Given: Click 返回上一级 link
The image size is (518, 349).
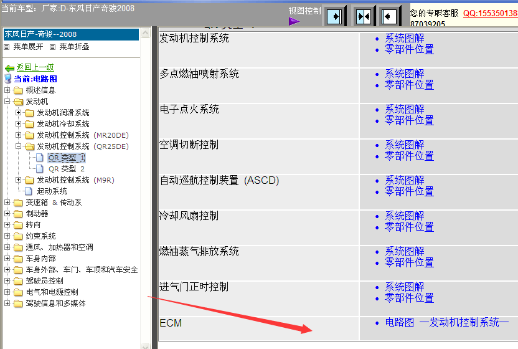Looking at the screenshot, I should click(35, 67).
